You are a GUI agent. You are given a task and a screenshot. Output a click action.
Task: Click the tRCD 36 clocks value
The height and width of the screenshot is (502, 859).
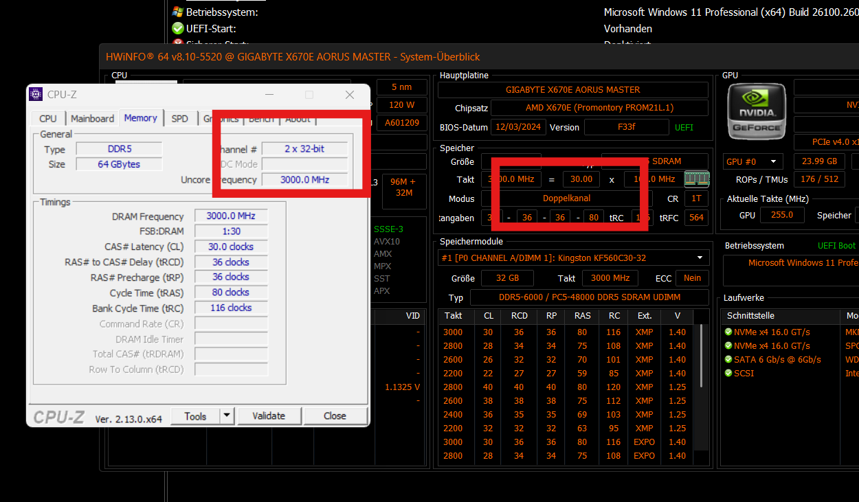click(x=231, y=262)
